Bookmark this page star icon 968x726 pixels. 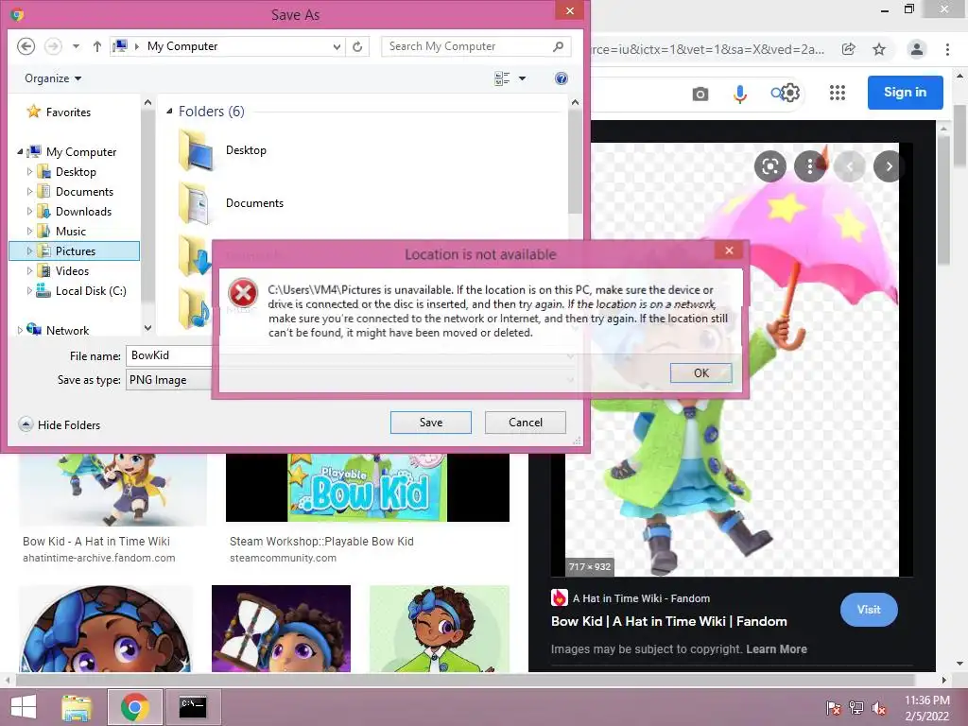[879, 49]
